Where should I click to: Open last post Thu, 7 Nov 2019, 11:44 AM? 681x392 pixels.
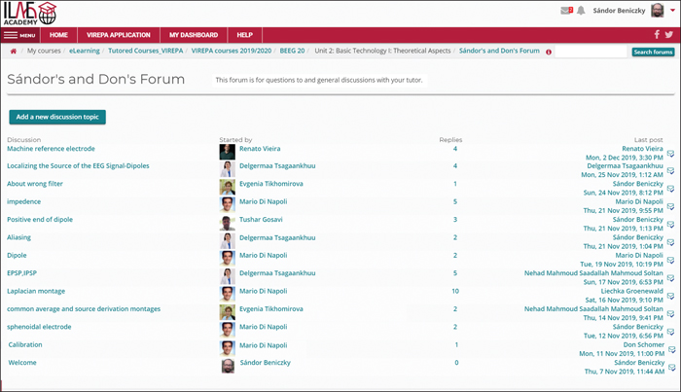tap(625, 372)
